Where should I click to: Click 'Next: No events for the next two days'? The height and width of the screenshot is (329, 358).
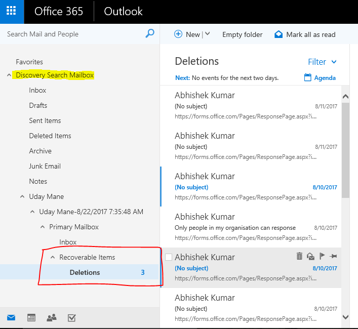coord(227,78)
